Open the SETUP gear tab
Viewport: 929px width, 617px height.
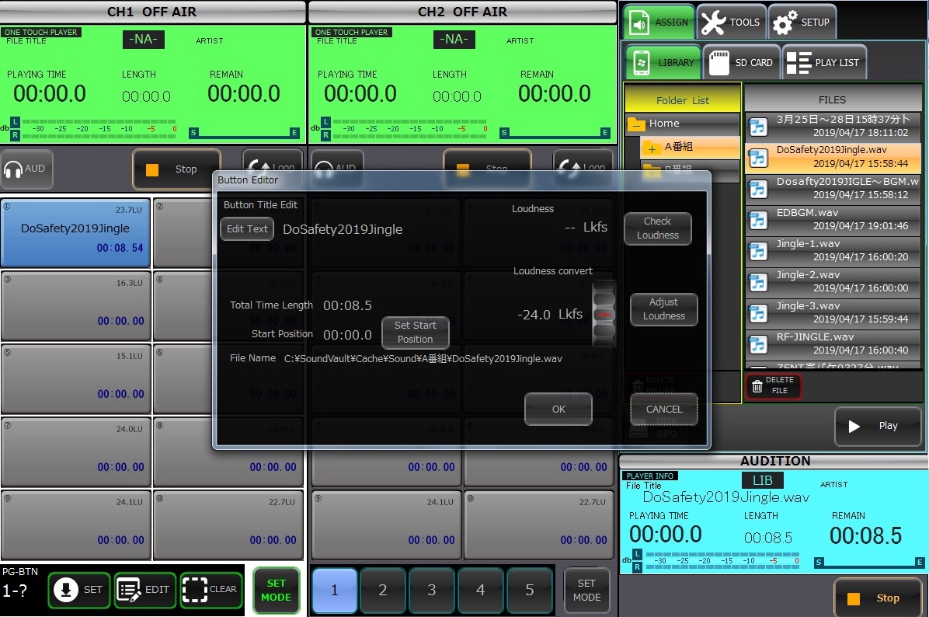tap(802, 23)
